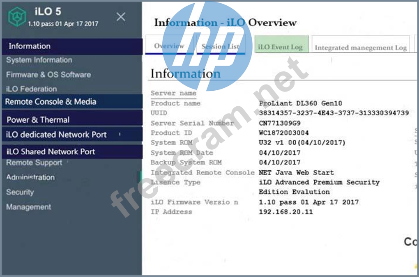Open the iLO Event Log tab
This screenshot has height=277, width=419.
pos(281,44)
